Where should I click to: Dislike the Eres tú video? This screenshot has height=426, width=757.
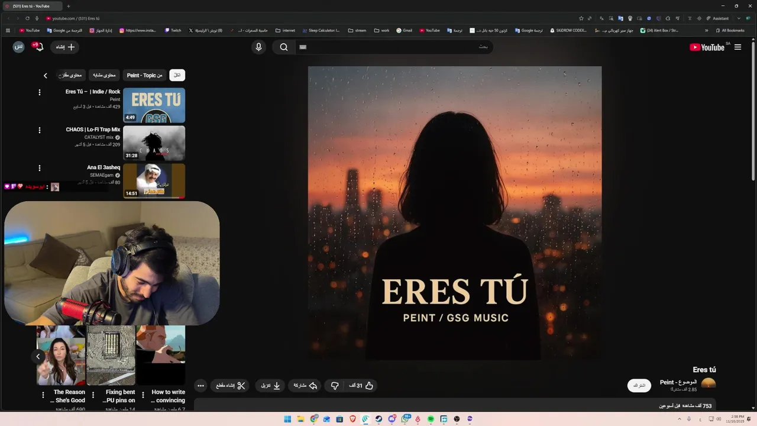point(335,386)
